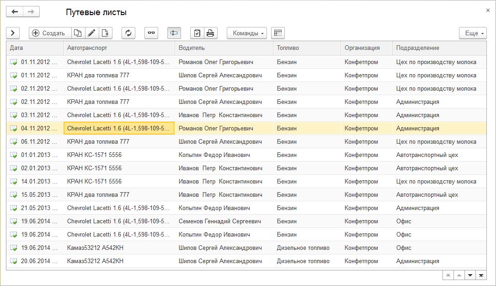
Task: Click the Создать button
Action: tap(49, 33)
